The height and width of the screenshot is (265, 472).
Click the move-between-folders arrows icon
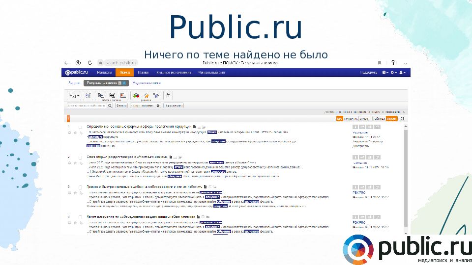point(112,96)
